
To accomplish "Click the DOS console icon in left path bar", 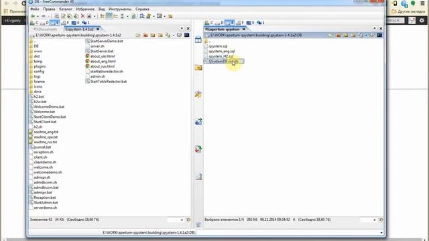I will click(186, 35).
